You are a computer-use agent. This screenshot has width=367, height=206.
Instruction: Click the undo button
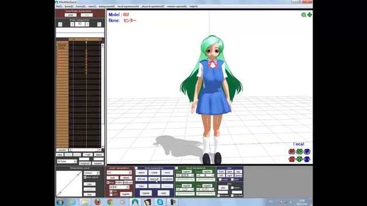71,15
